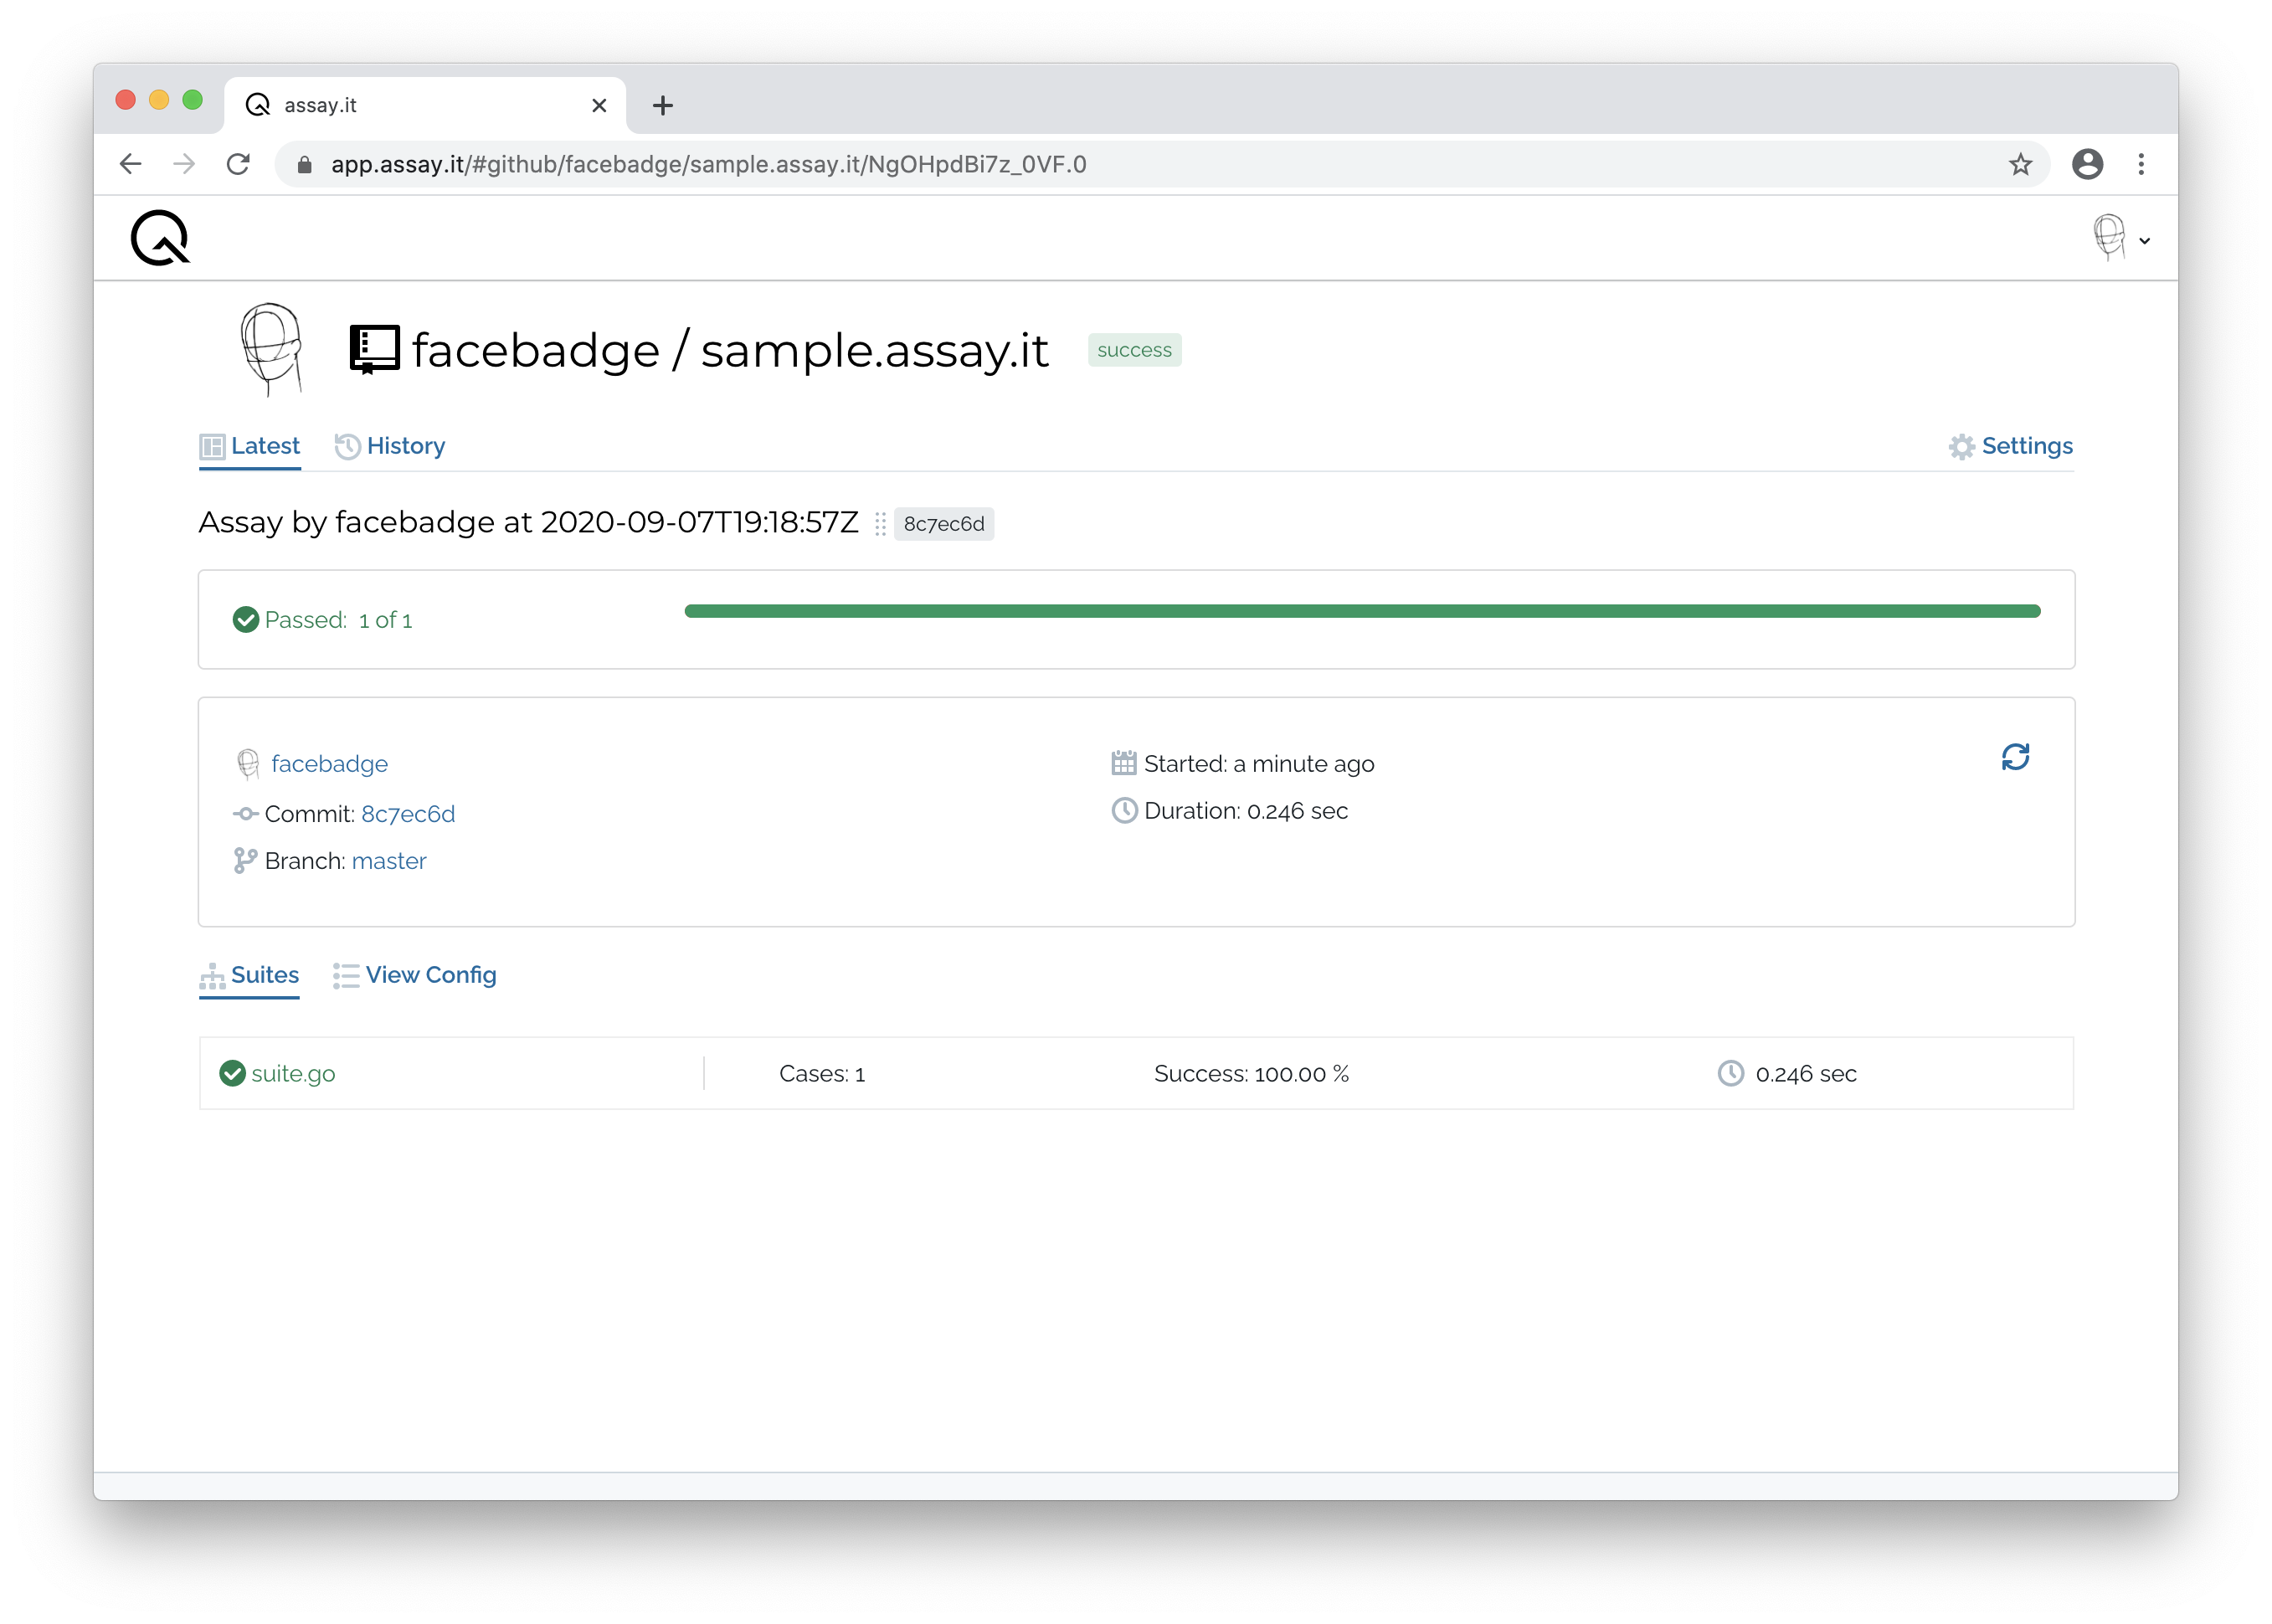Expand the suite.go results row
The image size is (2272, 1624).
coord(293,1073)
